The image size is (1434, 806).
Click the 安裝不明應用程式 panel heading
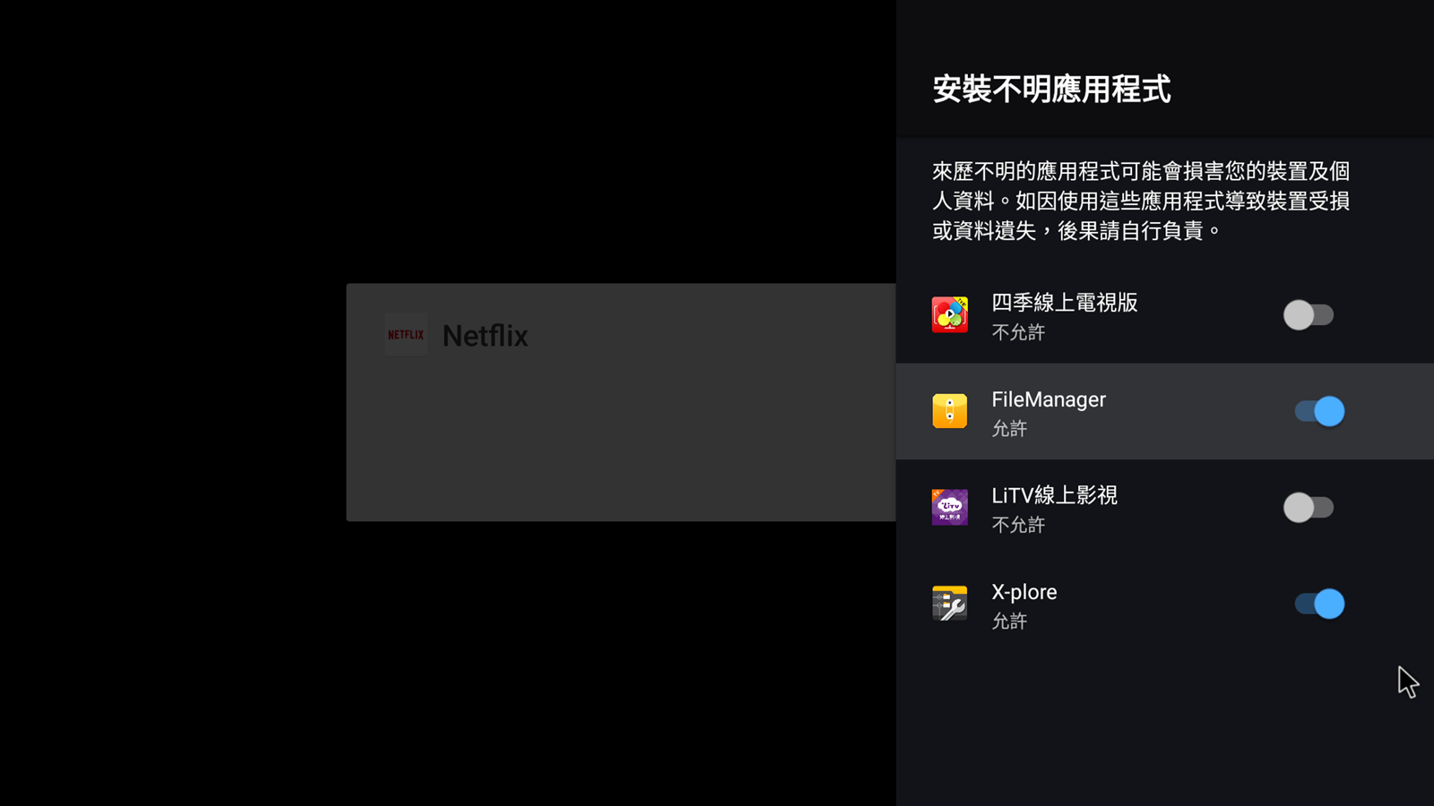(x=1051, y=90)
